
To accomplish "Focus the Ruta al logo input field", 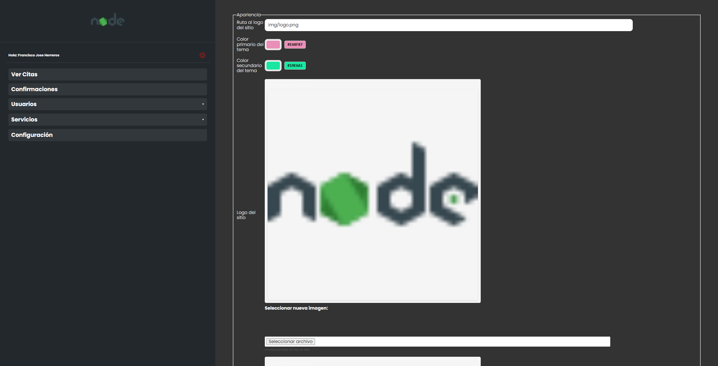I will pos(448,25).
